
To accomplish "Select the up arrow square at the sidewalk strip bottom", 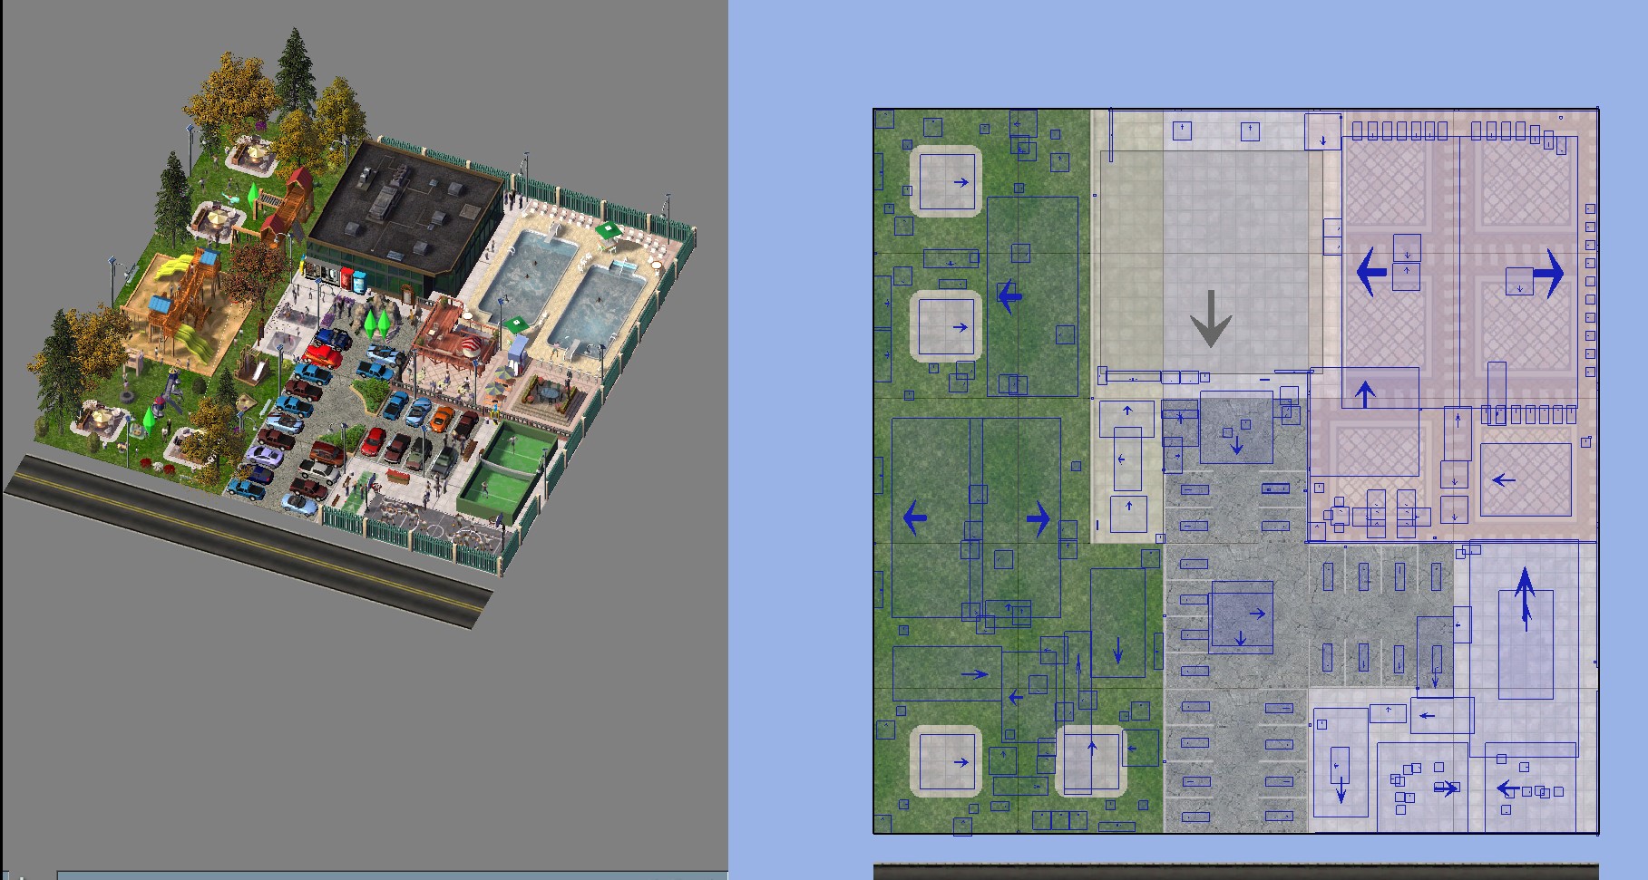I will click(1128, 514).
